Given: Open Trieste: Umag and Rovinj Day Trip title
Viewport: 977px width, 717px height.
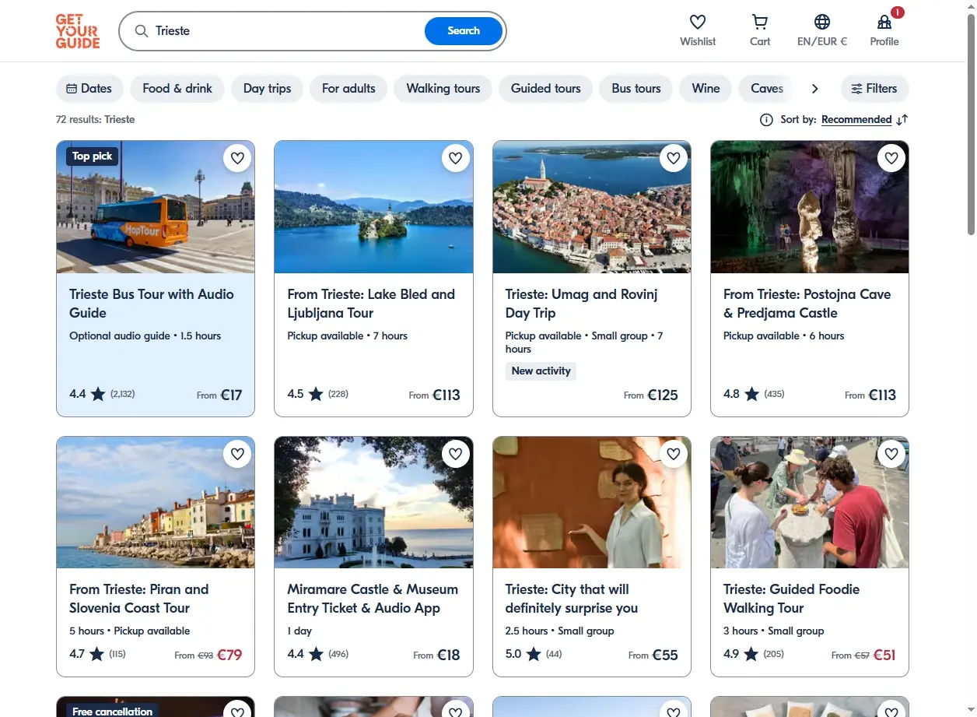Looking at the screenshot, I should (582, 304).
